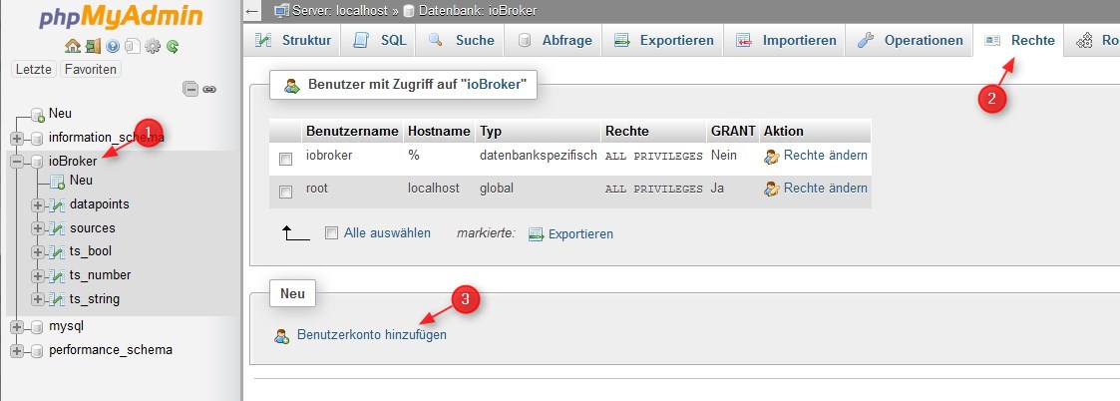Open the SQL docs page icon in sidebar
1120x401 pixels.
[132, 47]
